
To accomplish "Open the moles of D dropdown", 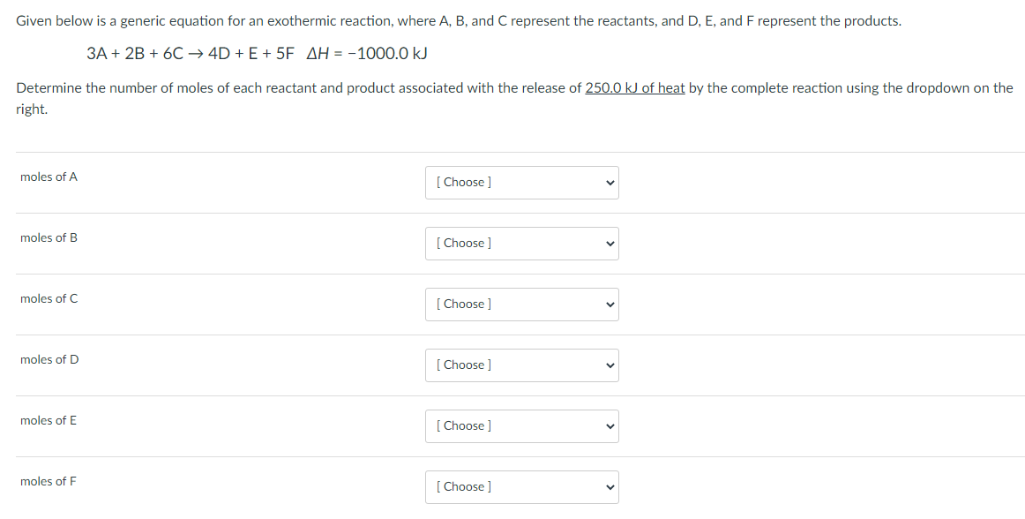I will pos(521,365).
